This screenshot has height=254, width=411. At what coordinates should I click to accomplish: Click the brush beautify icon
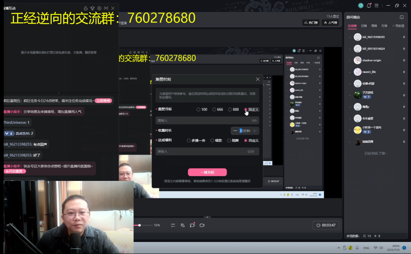coord(182,225)
